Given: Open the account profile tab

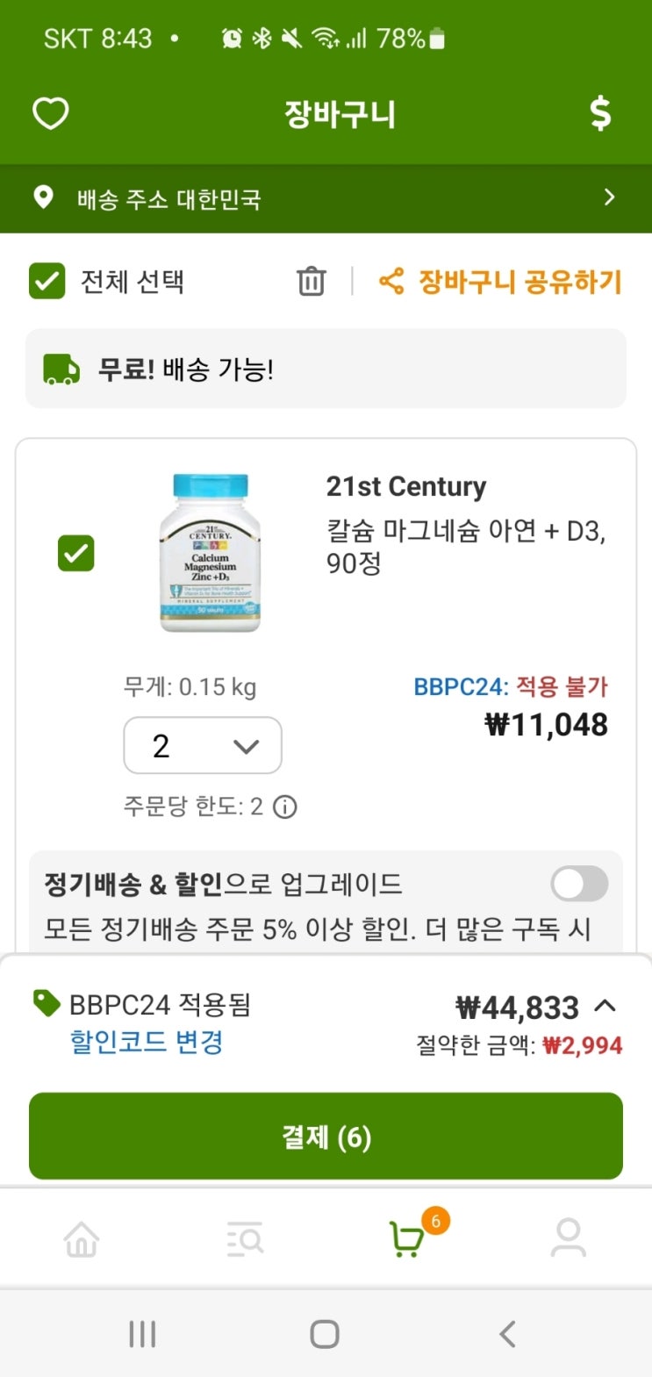Looking at the screenshot, I should (569, 1238).
